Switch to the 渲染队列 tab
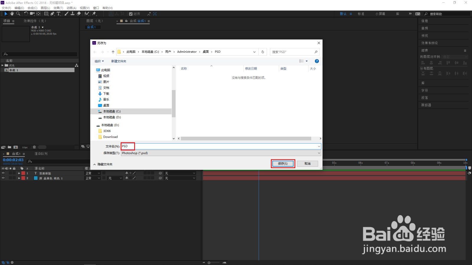 point(41,154)
